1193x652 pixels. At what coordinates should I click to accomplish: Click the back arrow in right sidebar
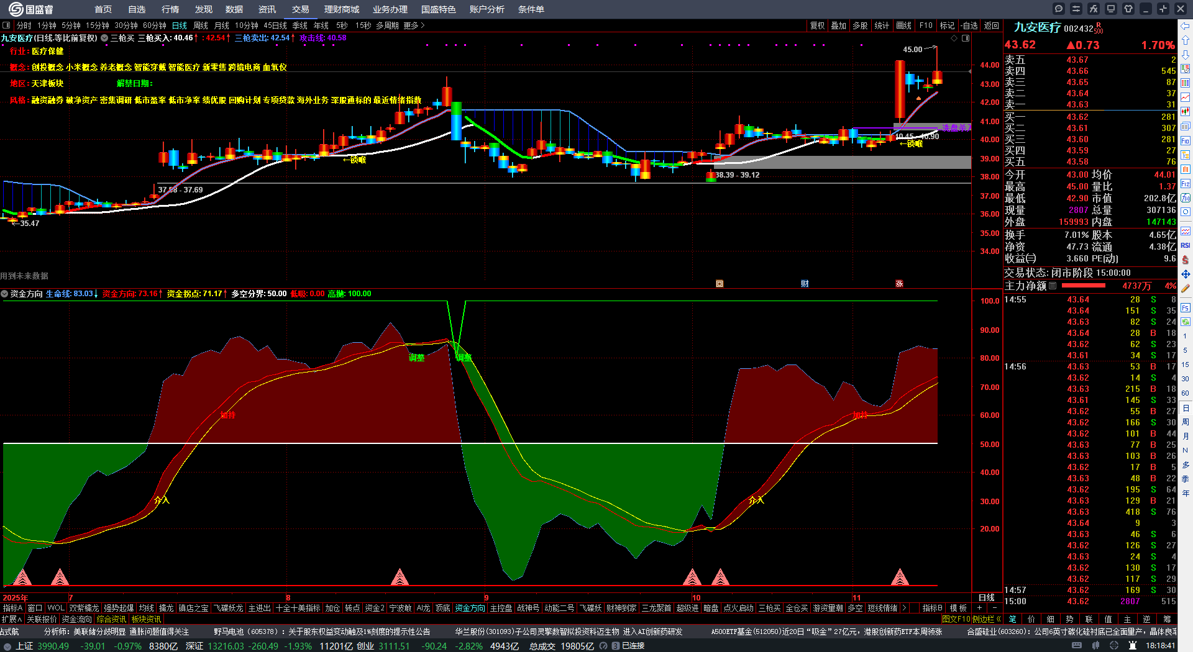(1186, 26)
